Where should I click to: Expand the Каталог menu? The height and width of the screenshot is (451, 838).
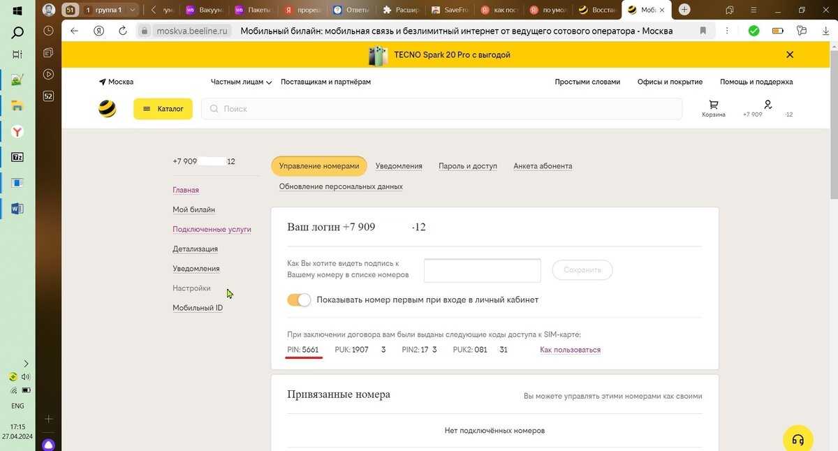[x=163, y=109]
